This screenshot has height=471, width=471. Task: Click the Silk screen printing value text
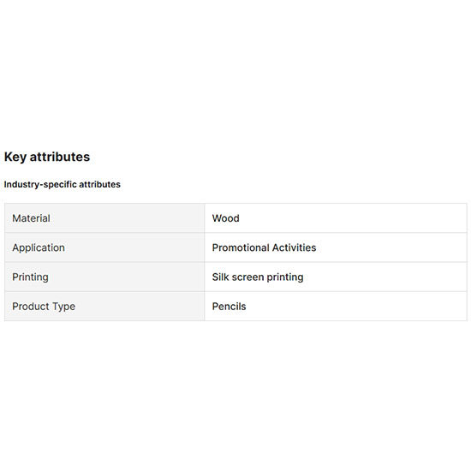click(x=258, y=277)
